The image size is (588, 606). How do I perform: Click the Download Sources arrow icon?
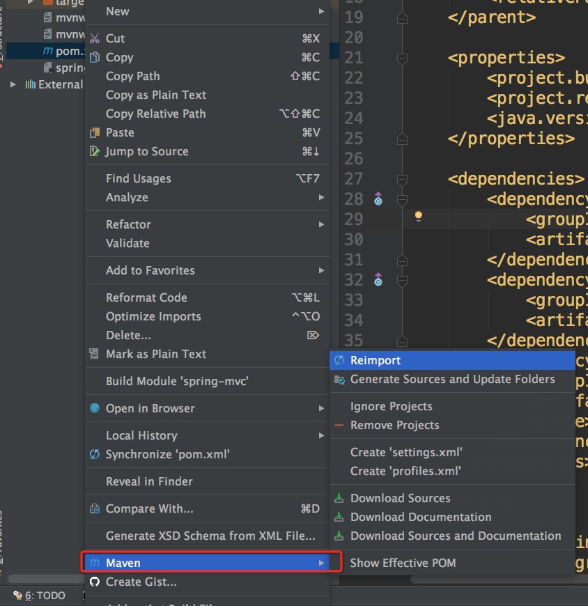pos(339,498)
